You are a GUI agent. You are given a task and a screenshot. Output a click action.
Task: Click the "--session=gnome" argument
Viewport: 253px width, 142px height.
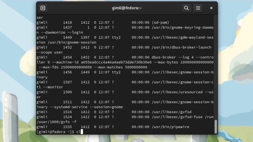click(106, 107)
